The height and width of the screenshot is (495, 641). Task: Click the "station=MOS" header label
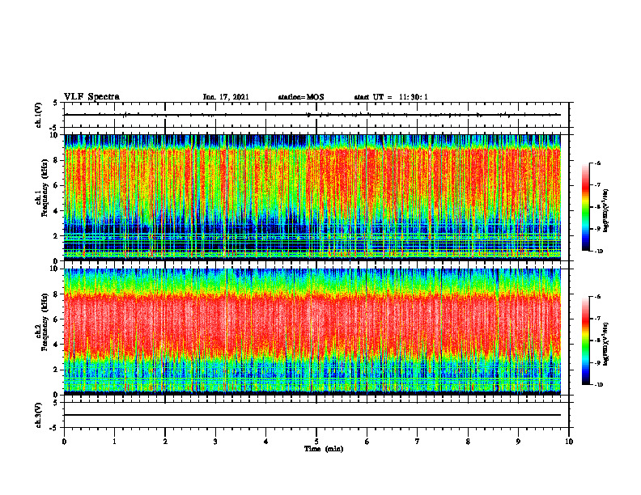301,97
